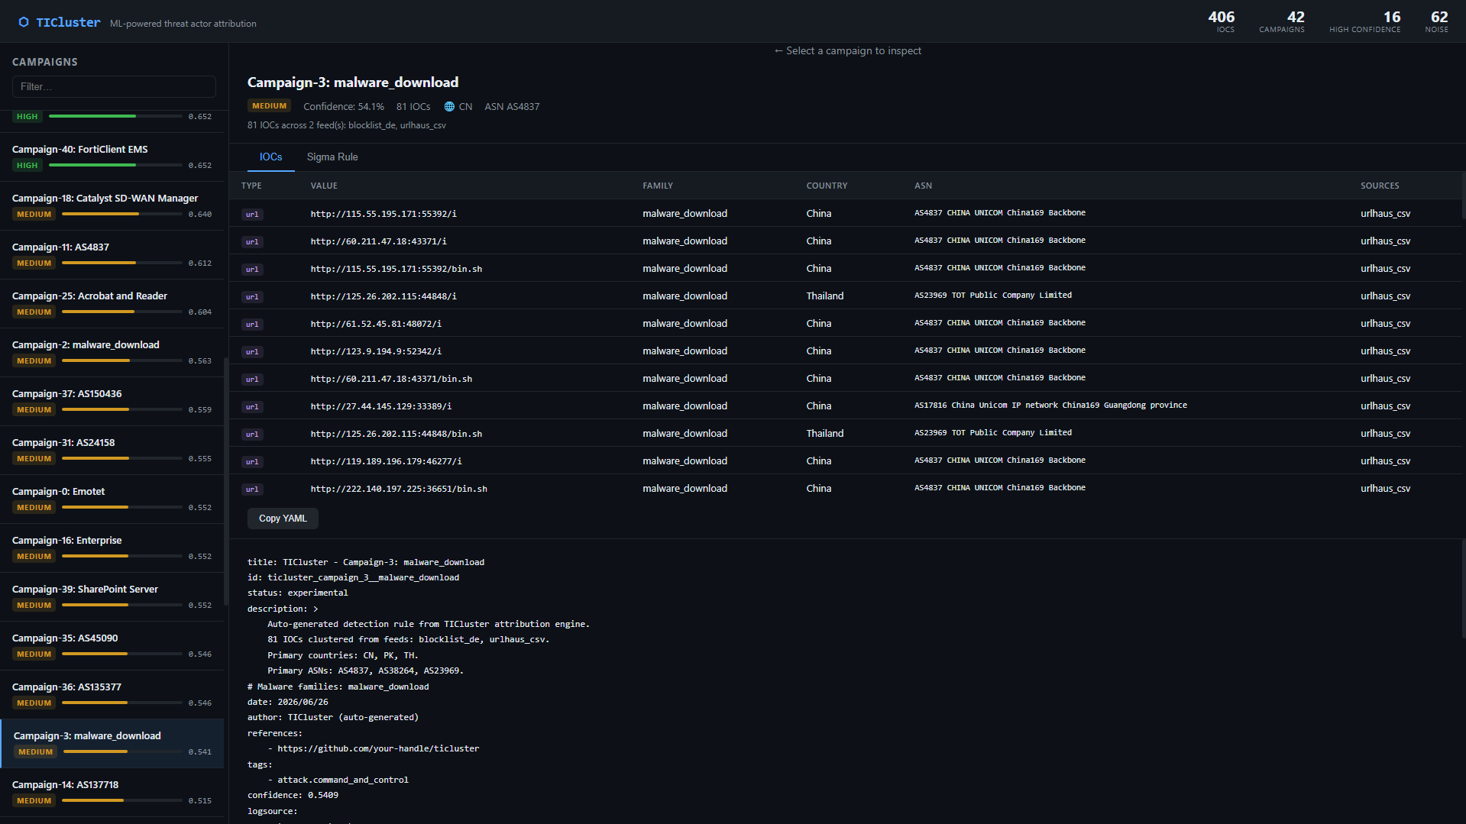The width and height of the screenshot is (1466, 824).
Task: Click the 62 NOISE counter
Action: (x=1436, y=21)
